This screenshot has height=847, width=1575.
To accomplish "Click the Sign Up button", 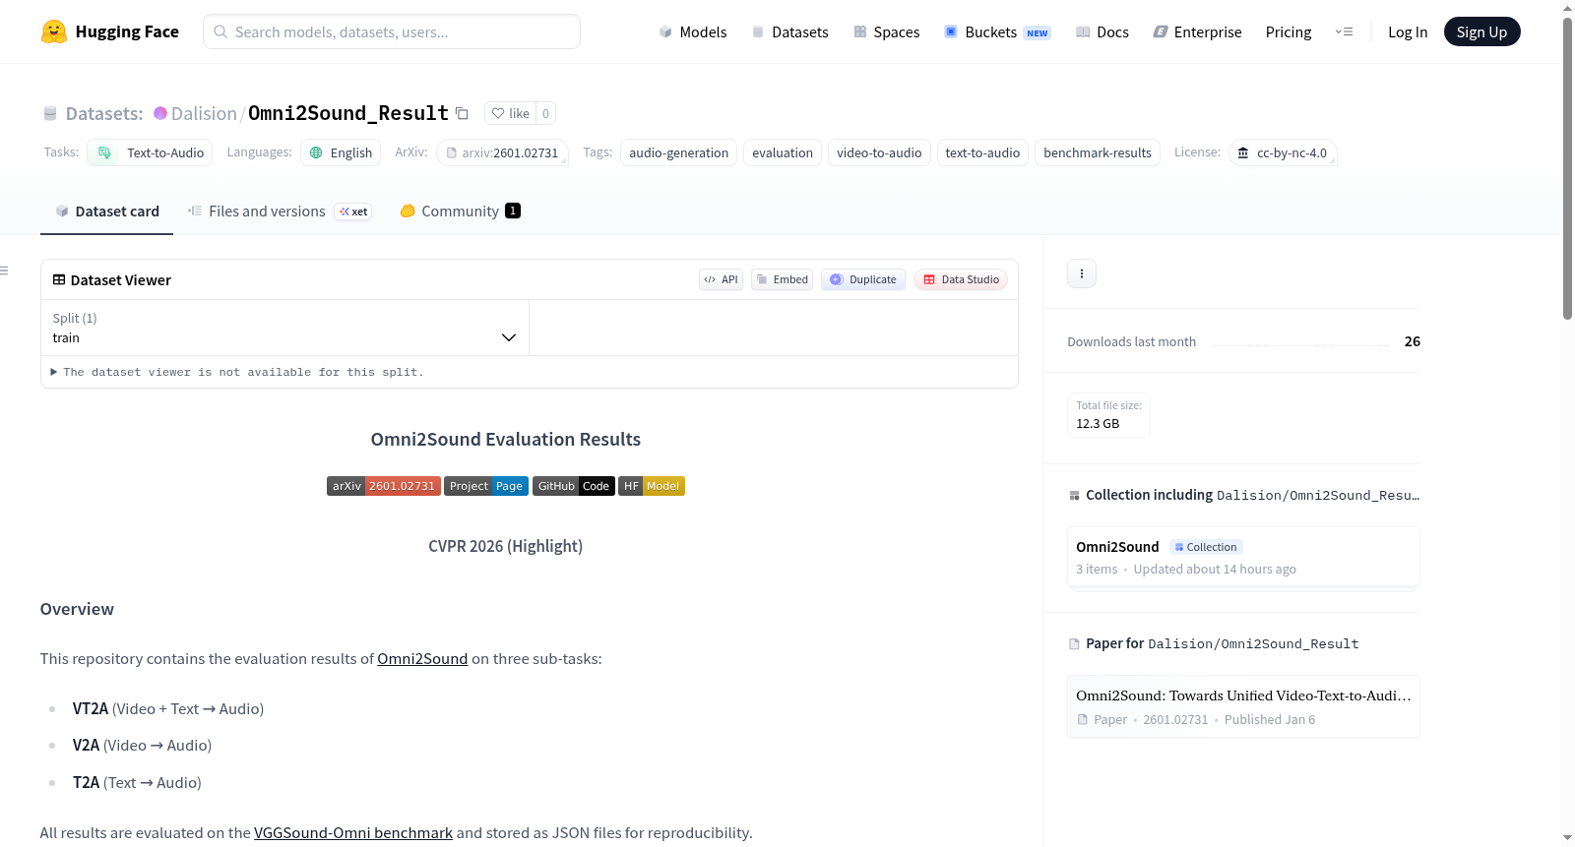I will (1481, 31).
